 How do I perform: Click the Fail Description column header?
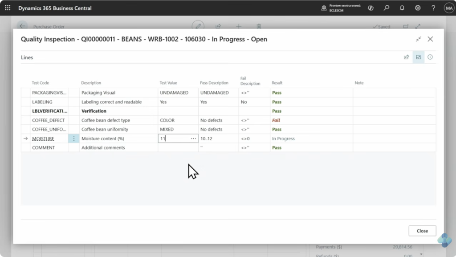point(250,81)
